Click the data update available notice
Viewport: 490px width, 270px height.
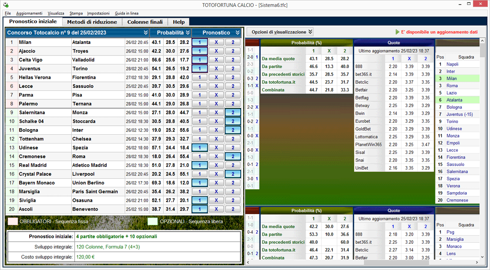pos(439,32)
